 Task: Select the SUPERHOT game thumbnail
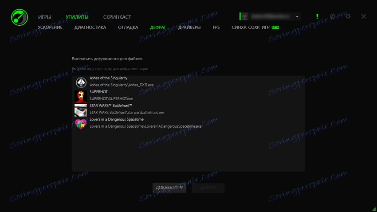click(81, 96)
